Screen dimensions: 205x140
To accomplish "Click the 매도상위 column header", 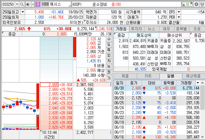I will pyautogui.click(x=144, y=35).
